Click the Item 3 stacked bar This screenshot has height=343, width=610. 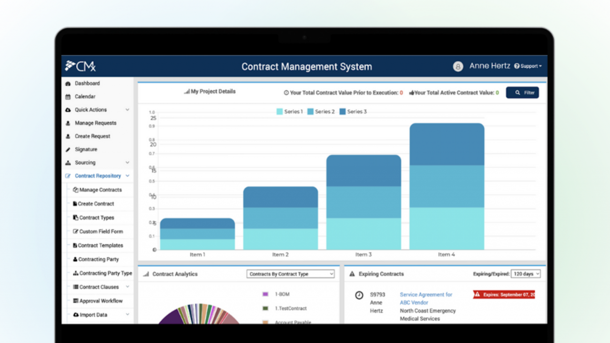[x=364, y=202]
